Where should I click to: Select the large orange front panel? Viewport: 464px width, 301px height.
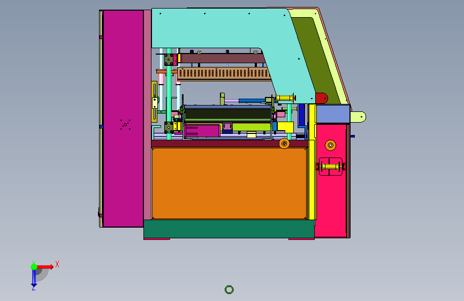[x=230, y=184]
